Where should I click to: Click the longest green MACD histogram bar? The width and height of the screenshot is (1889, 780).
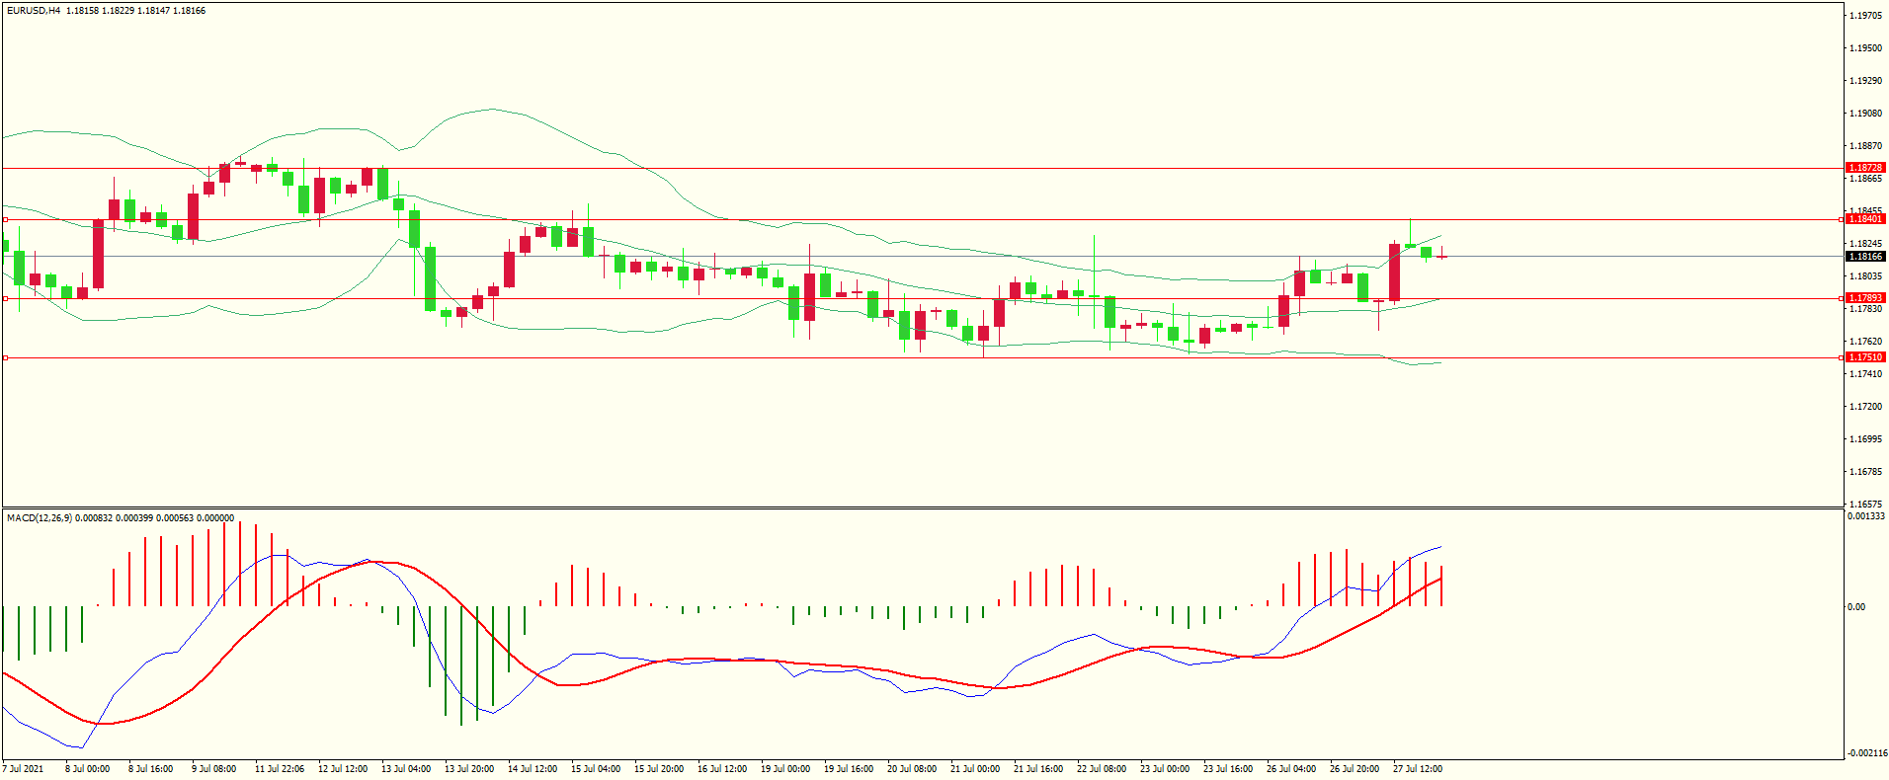(x=461, y=665)
